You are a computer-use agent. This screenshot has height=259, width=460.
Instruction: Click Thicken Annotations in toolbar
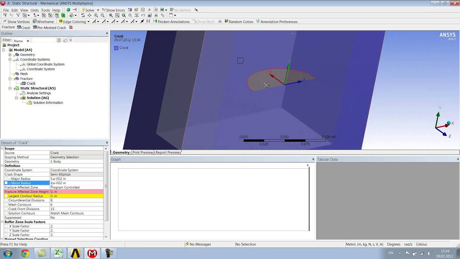pyautogui.click(x=171, y=22)
